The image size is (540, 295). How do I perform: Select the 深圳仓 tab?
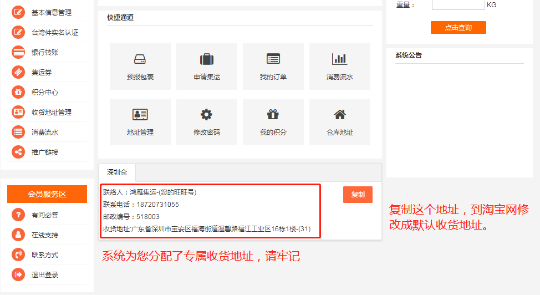tap(117, 172)
